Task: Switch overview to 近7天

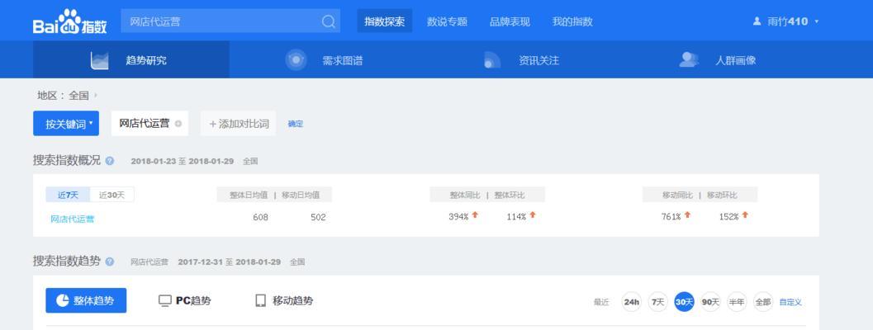Action: tap(68, 195)
